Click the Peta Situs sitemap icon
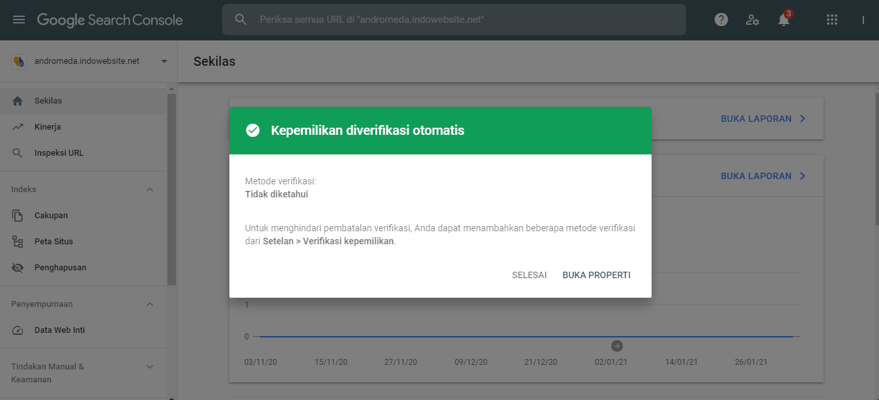879x400 pixels. [x=16, y=241]
